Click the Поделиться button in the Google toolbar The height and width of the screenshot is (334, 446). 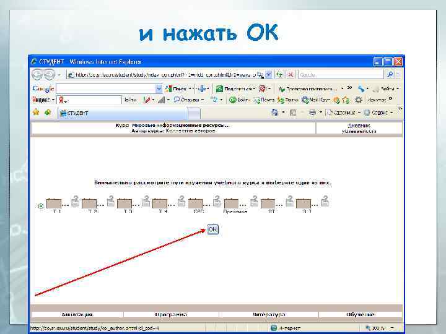(235, 89)
